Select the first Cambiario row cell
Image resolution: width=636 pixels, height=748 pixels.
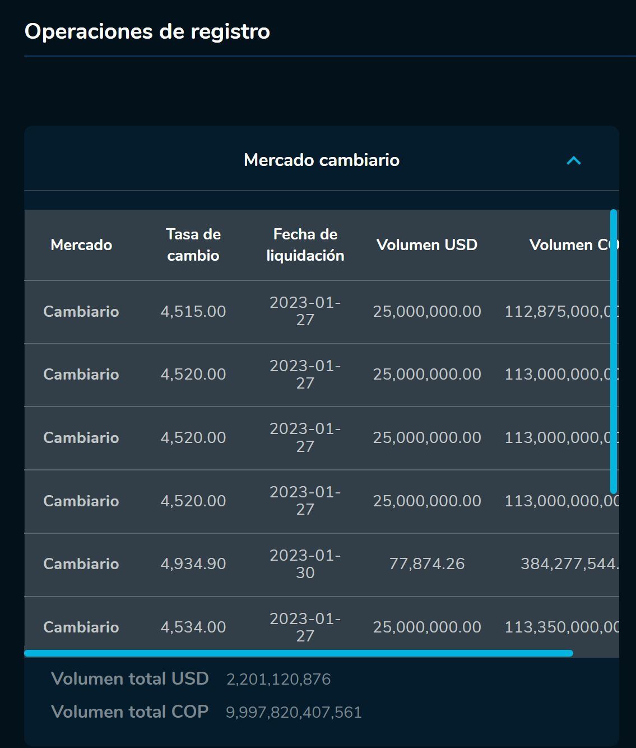point(81,312)
